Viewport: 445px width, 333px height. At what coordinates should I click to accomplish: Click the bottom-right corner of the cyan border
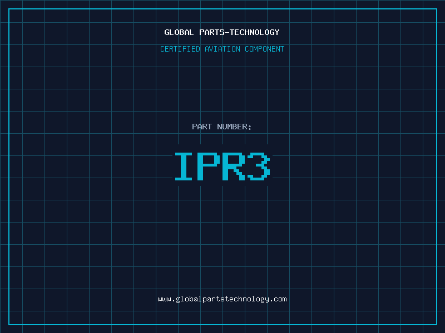click(436, 324)
